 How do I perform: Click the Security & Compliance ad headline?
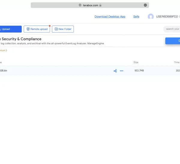click(x=21, y=39)
